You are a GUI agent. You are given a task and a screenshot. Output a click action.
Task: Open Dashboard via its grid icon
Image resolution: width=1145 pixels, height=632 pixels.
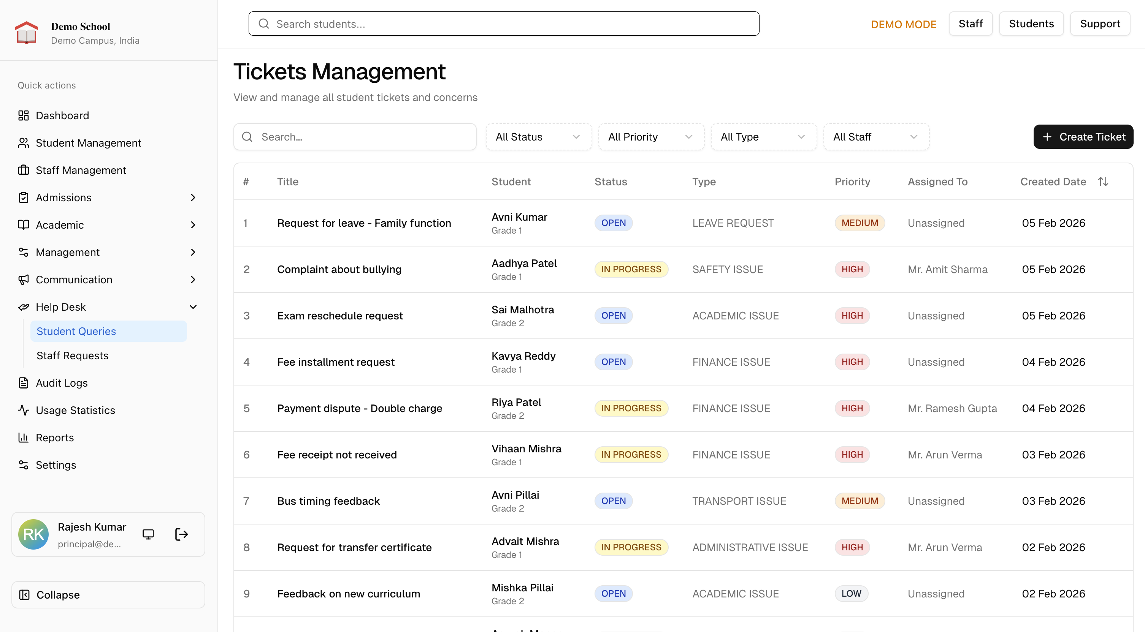pos(24,115)
